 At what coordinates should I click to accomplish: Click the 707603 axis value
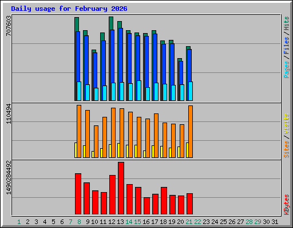9,26
